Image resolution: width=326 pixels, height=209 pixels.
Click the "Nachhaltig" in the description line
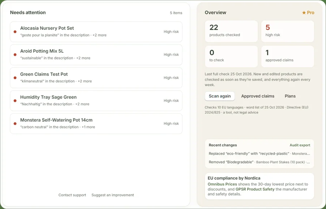pos(55,104)
